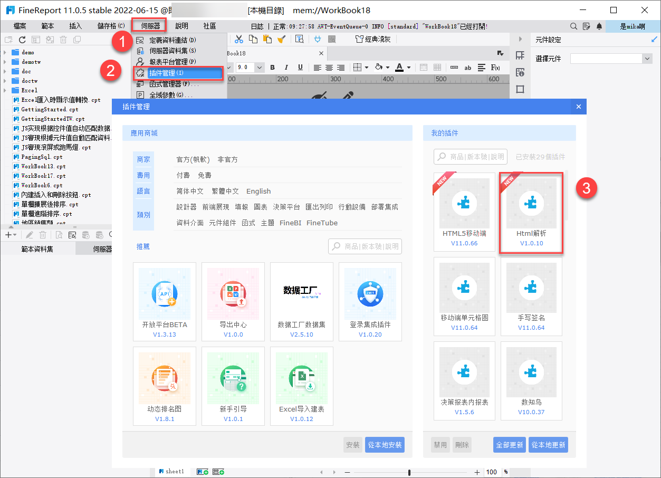This screenshot has width=661, height=478.
Task: Toggle Underline formatting
Action: click(x=300, y=68)
